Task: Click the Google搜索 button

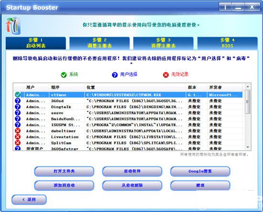Action: [200, 171]
